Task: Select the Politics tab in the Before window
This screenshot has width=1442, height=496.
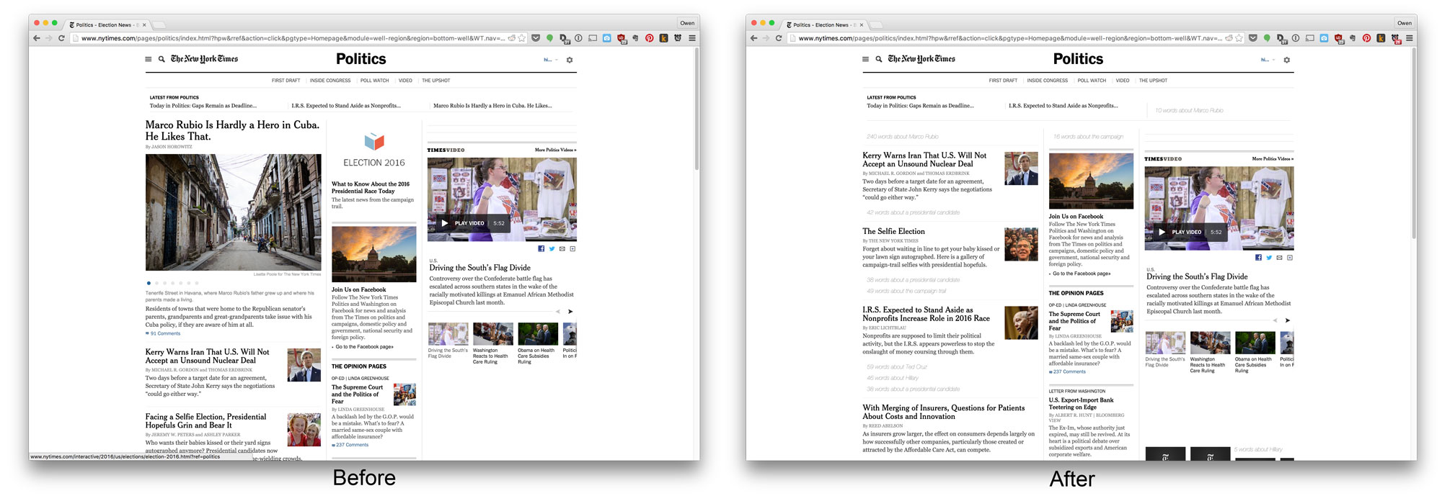Action: point(106,24)
